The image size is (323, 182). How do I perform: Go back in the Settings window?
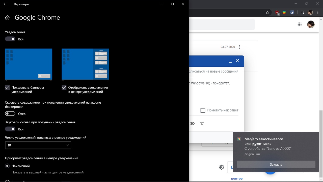pos(5,4)
